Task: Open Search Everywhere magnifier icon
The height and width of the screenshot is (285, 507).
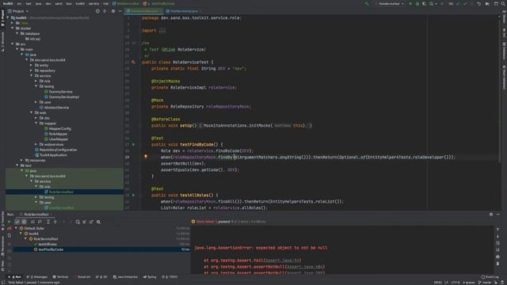Action: pos(503,4)
